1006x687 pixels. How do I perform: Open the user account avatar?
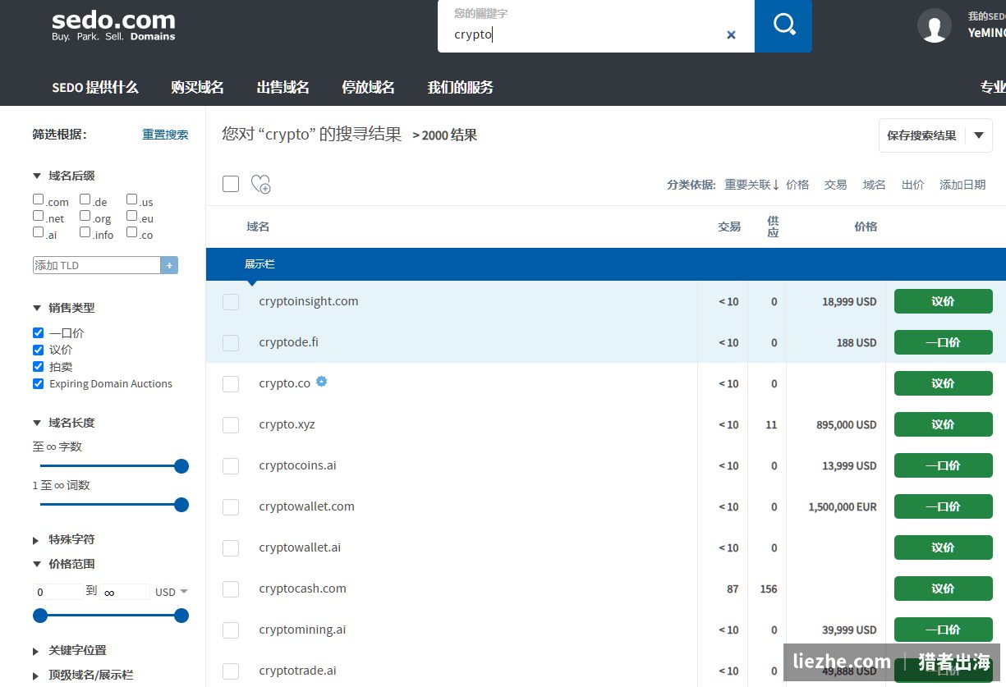pyautogui.click(x=935, y=25)
